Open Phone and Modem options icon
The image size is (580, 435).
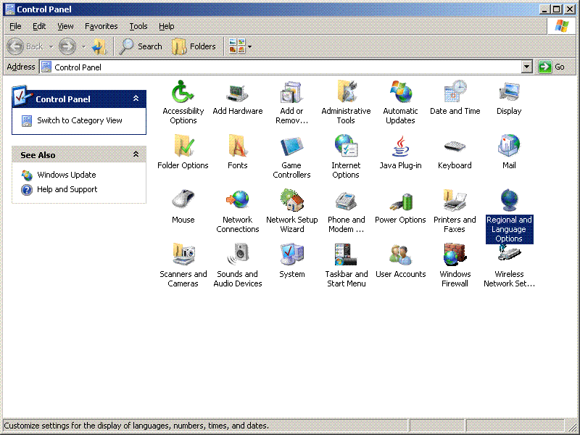pyautogui.click(x=346, y=201)
